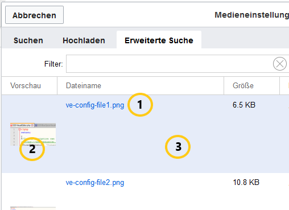
Task: Open the ve-config-file2.png link
Action: pyautogui.click(x=95, y=182)
